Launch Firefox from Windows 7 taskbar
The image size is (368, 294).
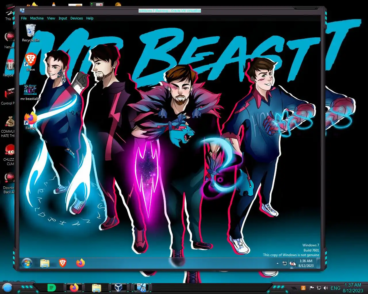click(x=80, y=263)
